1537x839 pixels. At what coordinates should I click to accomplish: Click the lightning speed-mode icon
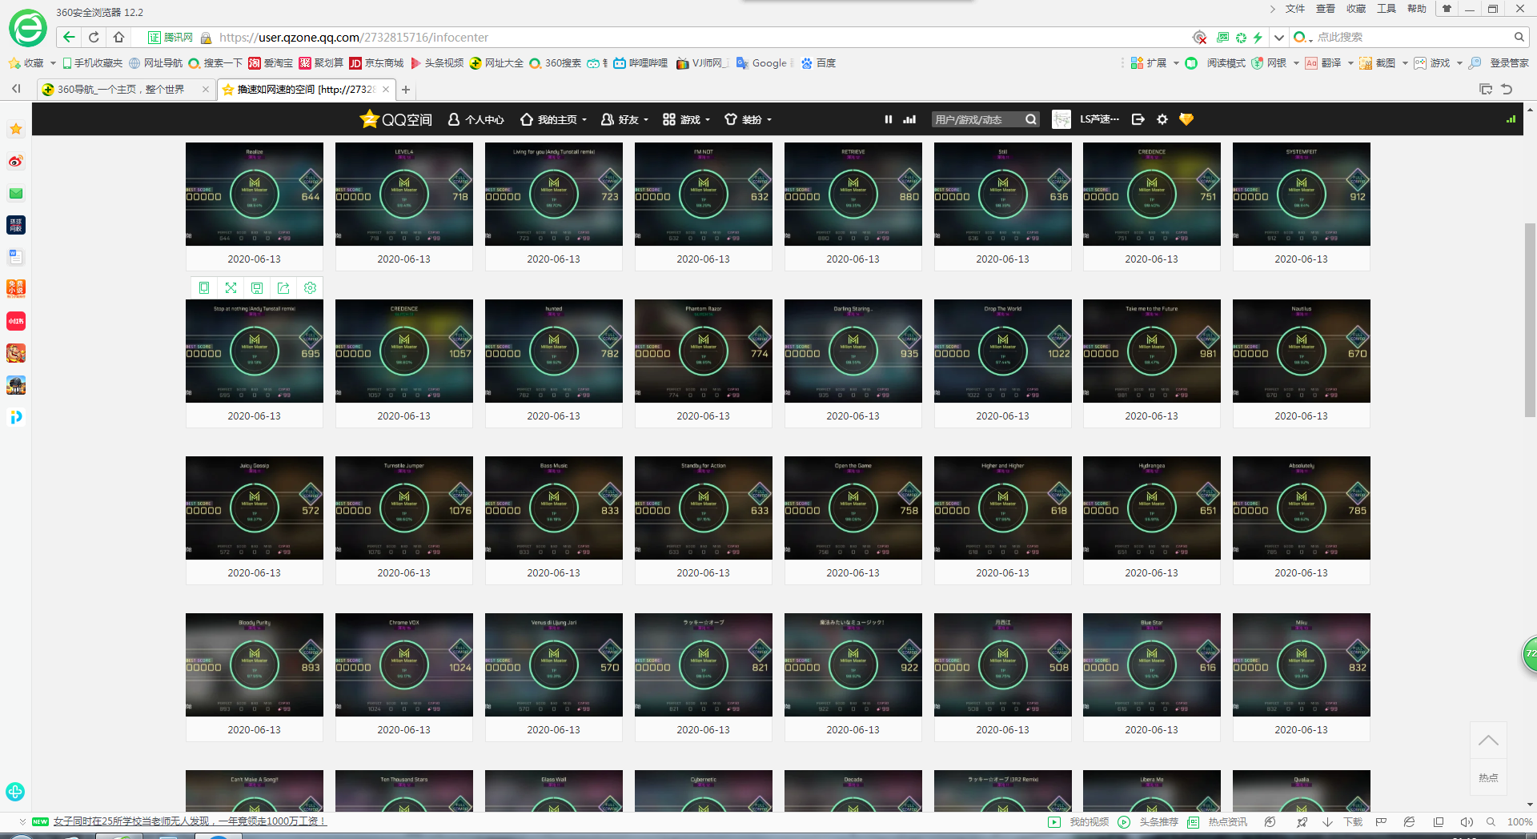click(x=1258, y=37)
